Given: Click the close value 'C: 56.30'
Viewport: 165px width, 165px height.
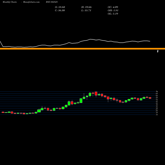Looking at the screenshot, I should pos(60,11).
